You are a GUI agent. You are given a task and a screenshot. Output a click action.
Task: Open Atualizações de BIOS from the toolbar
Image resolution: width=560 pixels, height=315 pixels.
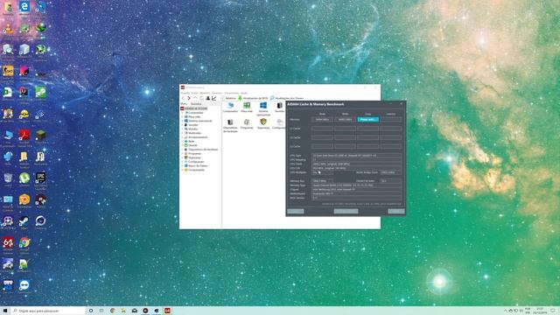click(253, 98)
